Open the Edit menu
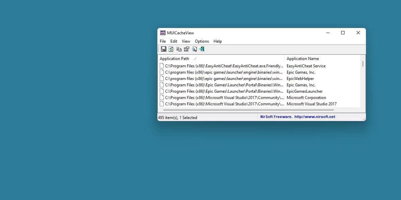This screenshot has width=401, height=200. click(173, 41)
